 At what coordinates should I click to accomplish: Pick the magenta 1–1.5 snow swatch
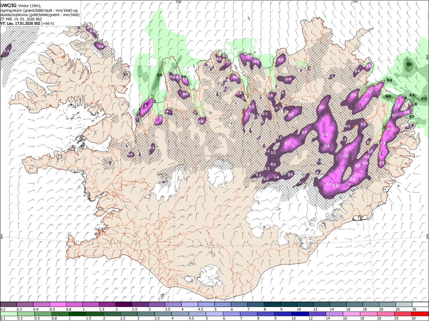coord(90,304)
